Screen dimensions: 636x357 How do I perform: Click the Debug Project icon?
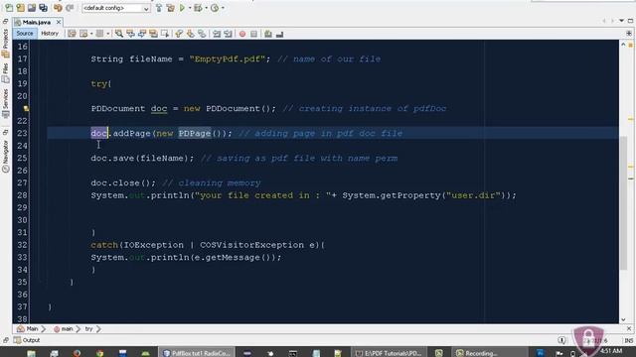tap(198, 8)
